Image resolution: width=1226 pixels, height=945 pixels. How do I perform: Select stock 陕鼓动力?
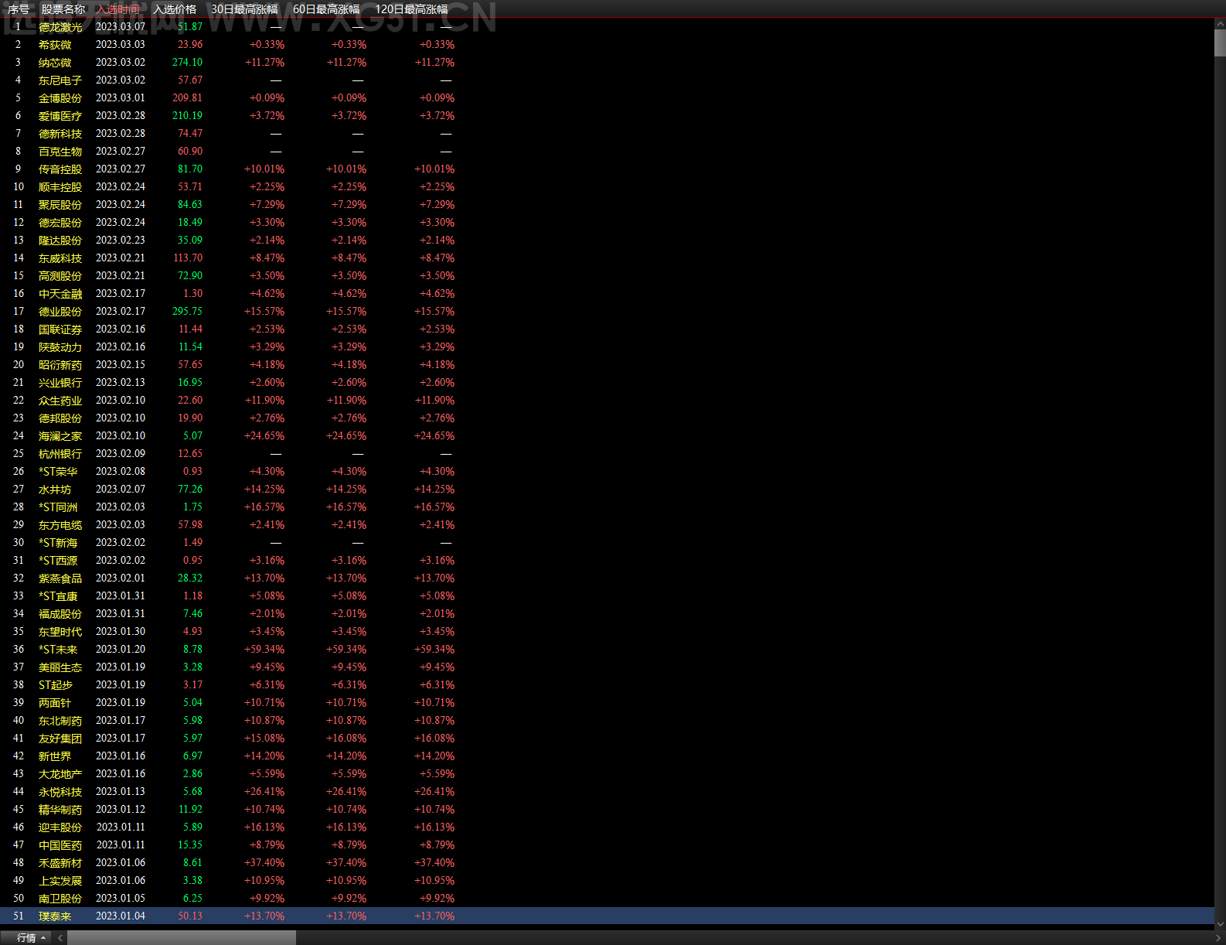pos(60,347)
